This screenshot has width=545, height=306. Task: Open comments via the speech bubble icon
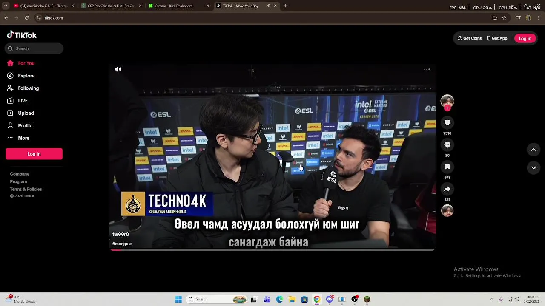[x=447, y=145]
